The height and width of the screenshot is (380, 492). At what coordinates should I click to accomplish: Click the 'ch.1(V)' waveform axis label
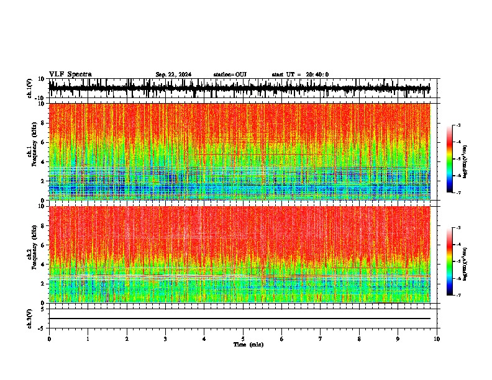tap(30, 88)
